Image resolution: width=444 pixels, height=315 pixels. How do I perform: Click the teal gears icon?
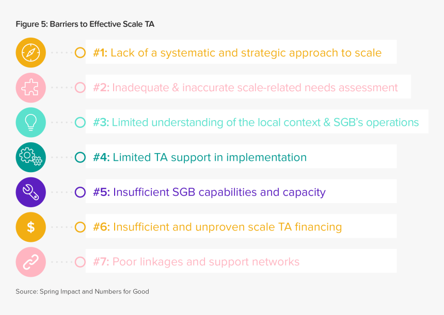[x=30, y=157]
